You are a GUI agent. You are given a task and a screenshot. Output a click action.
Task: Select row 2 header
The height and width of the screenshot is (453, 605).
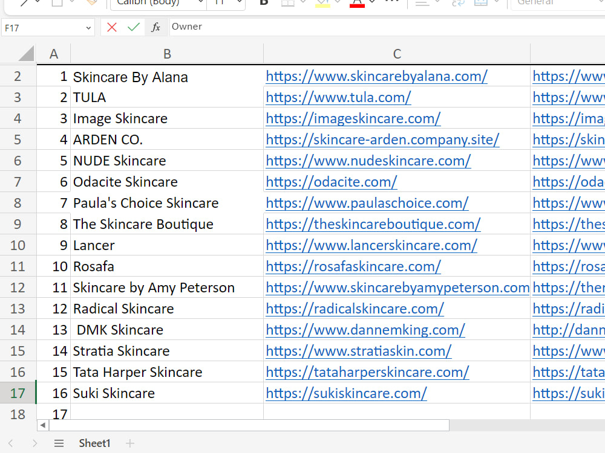[18, 76]
